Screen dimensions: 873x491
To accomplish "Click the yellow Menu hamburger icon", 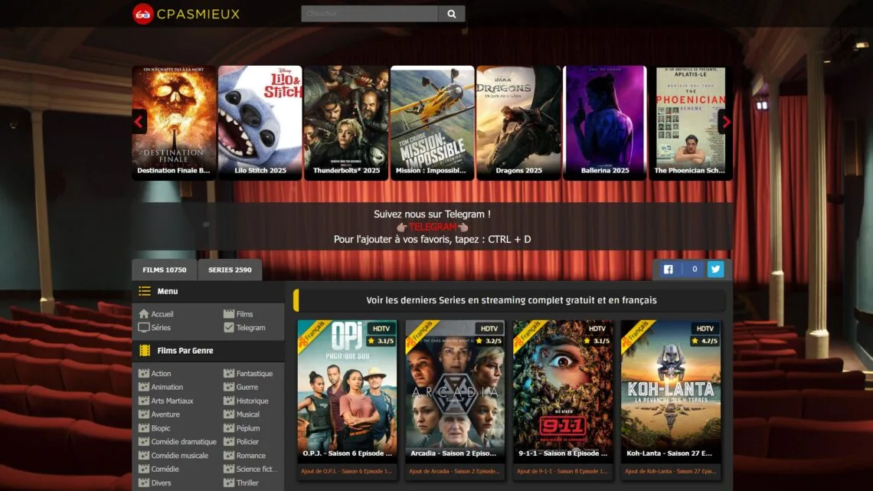I will [x=144, y=291].
